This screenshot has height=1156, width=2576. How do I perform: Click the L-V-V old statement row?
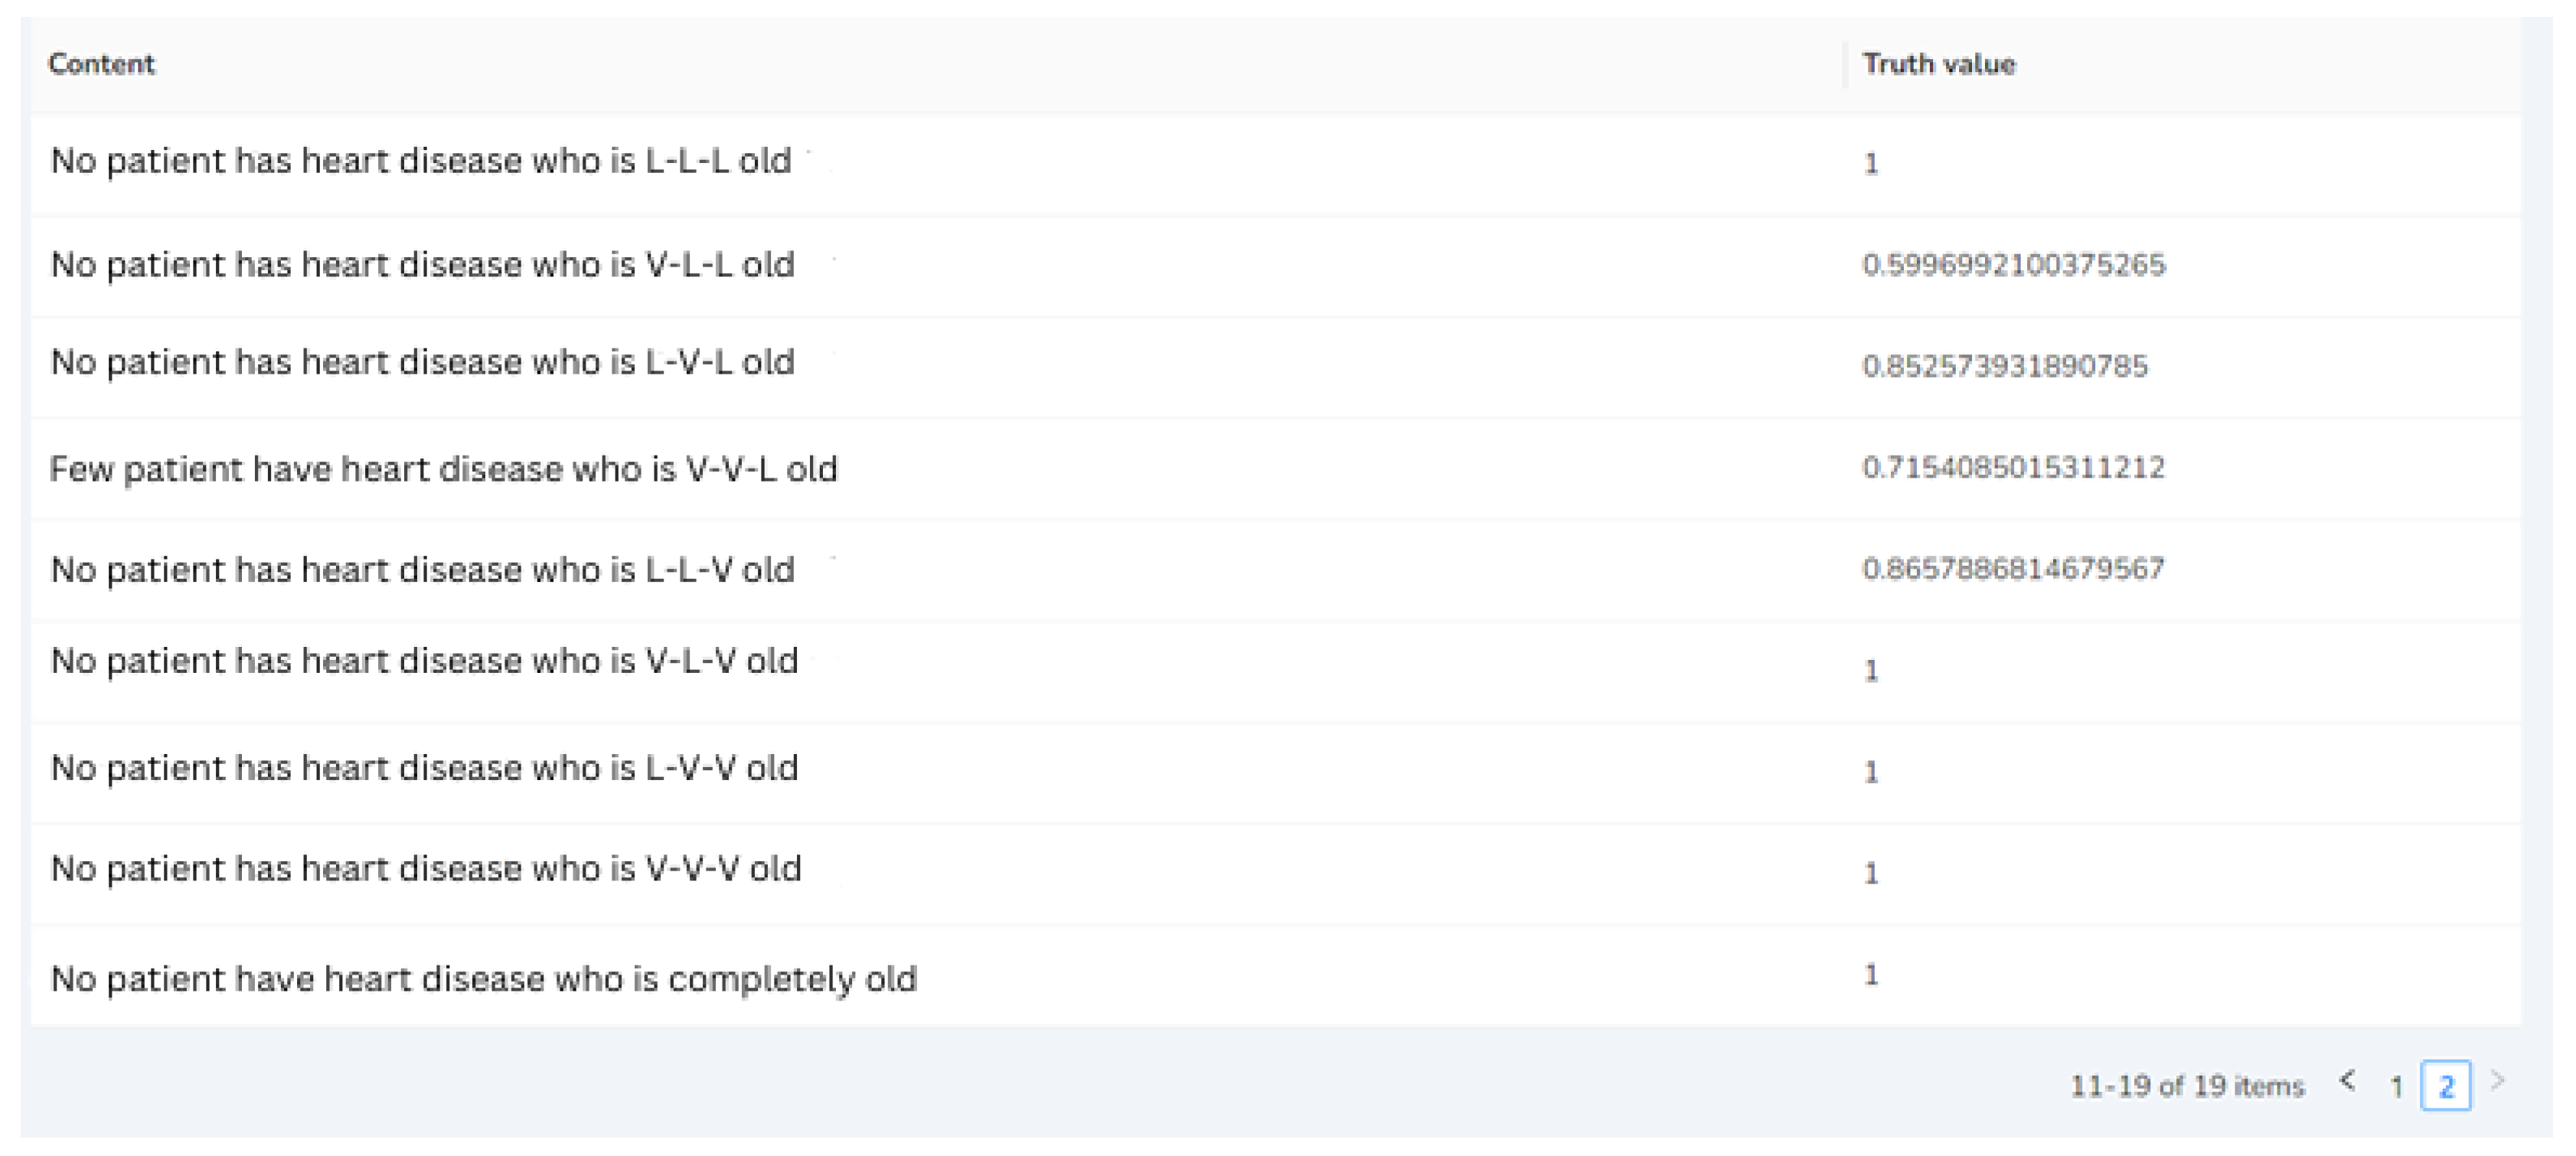coord(425,768)
